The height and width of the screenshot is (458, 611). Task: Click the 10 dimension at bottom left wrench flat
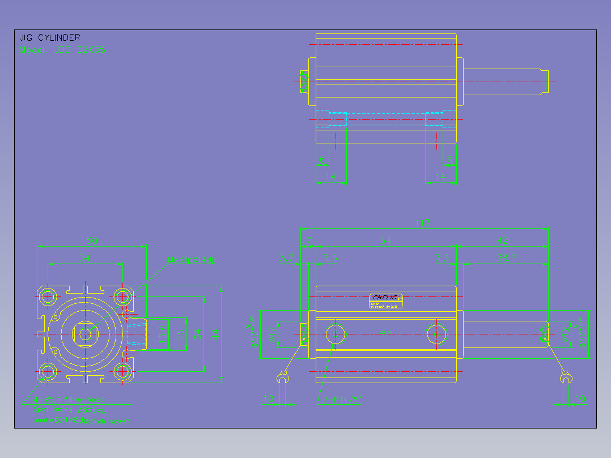(268, 398)
